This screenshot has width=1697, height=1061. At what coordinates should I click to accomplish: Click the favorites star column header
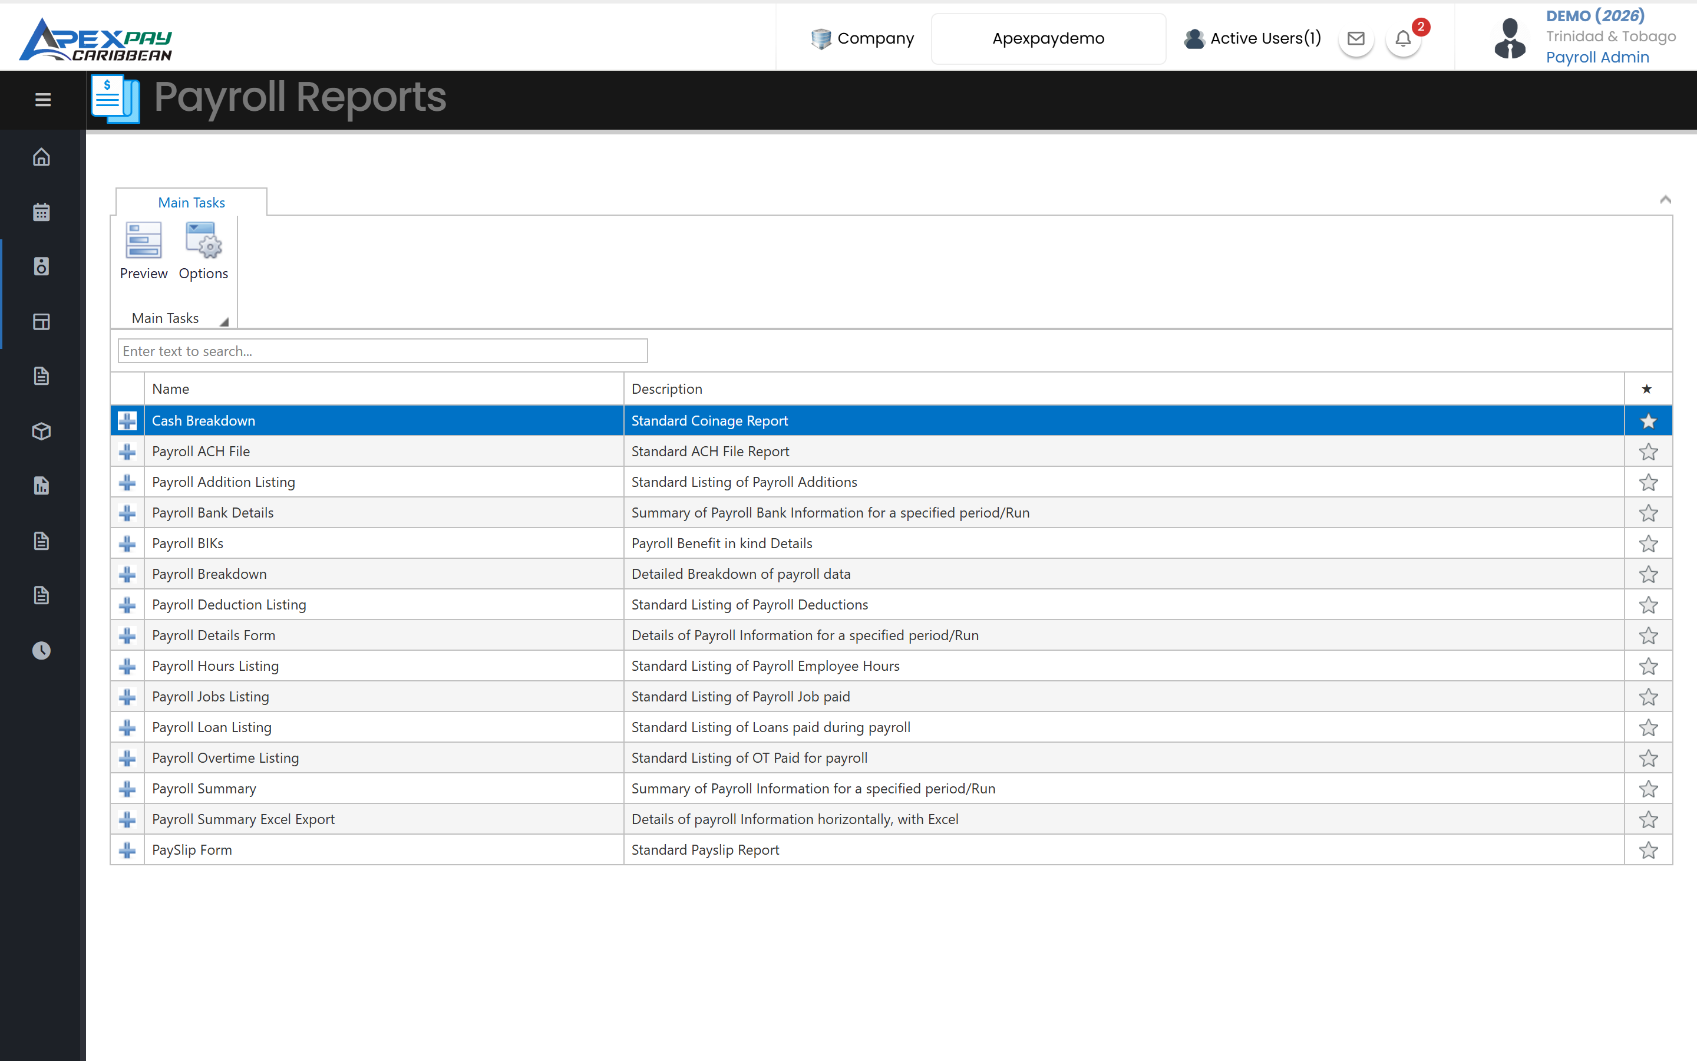click(x=1648, y=389)
